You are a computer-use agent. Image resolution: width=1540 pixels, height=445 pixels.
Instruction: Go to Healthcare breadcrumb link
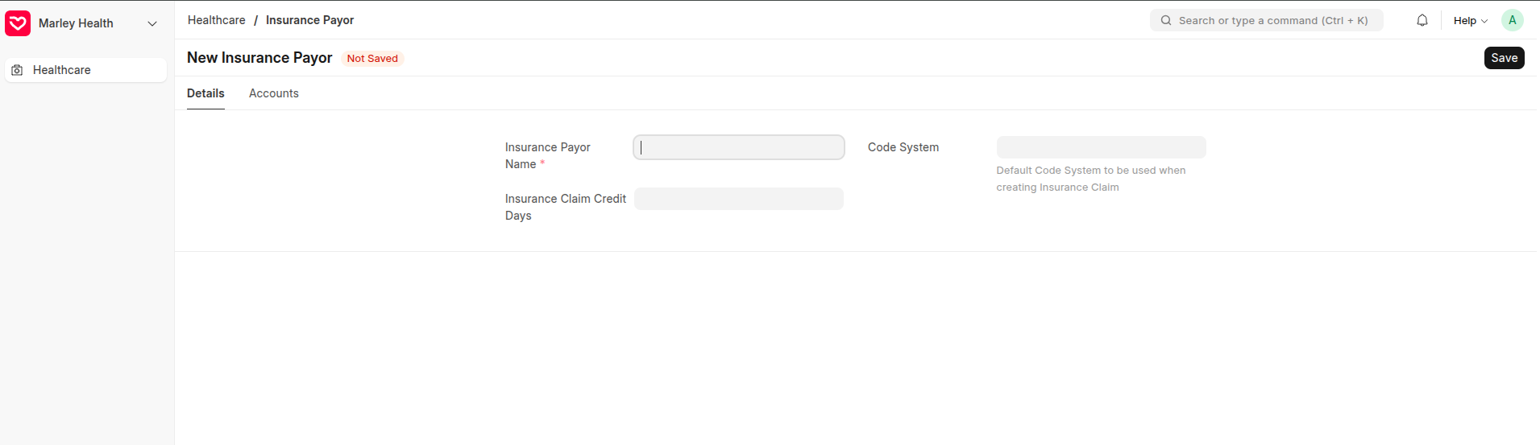(x=216, y=20)
